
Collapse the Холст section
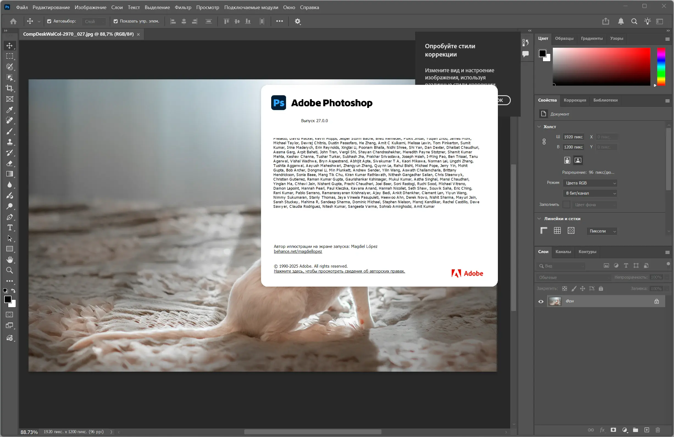click(539, 127)
